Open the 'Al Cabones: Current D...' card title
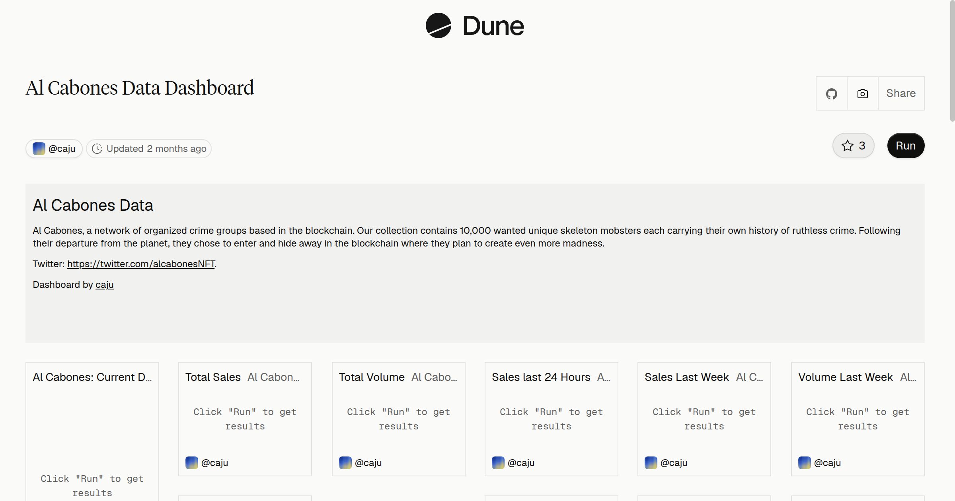This screenshot has height=501, width=955. [92, 377]
